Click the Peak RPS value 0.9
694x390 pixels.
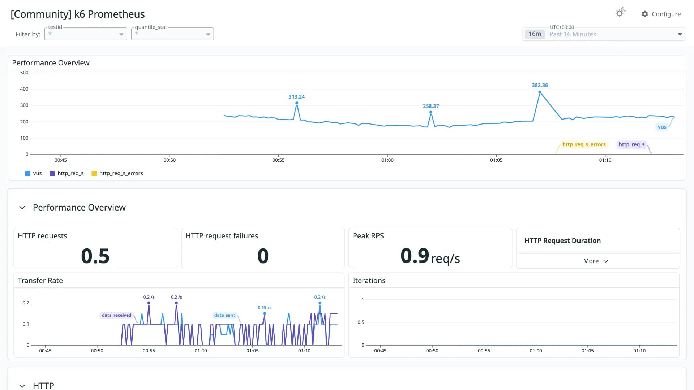click(x=415, y=256)
